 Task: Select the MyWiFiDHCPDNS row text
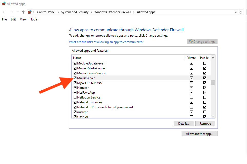pos(89,83)
